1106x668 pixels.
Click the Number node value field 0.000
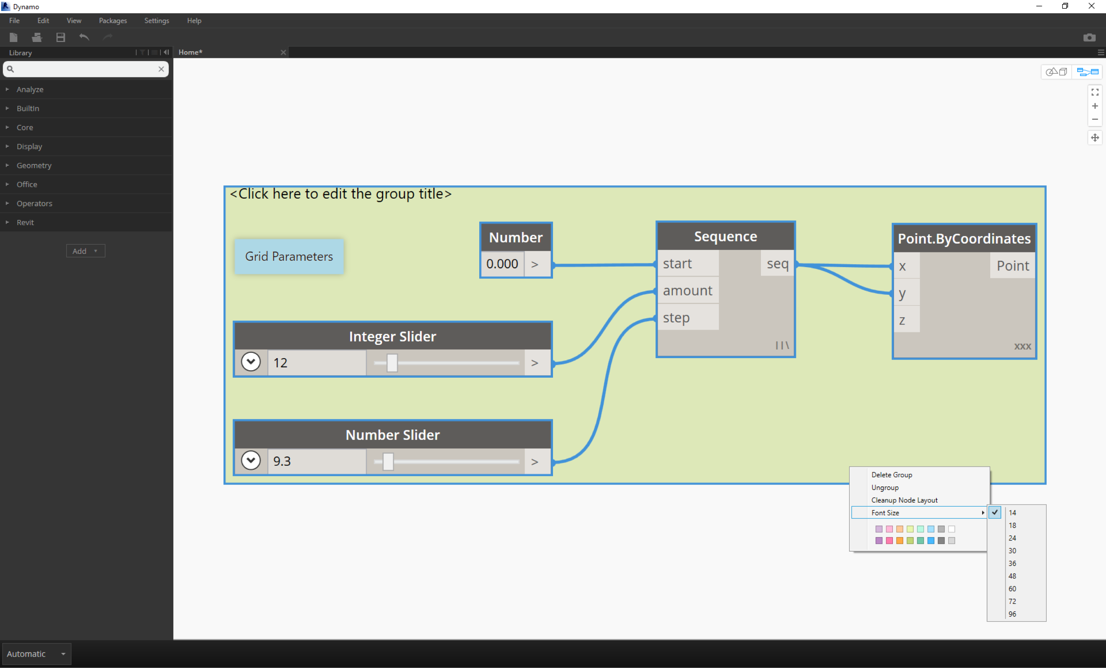pos(502,264)
